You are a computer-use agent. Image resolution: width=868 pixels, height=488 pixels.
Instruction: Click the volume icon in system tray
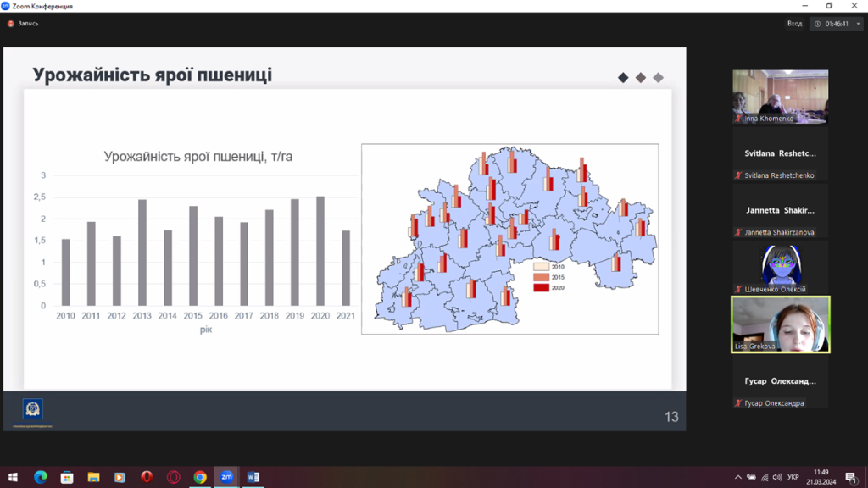(777, 478)
